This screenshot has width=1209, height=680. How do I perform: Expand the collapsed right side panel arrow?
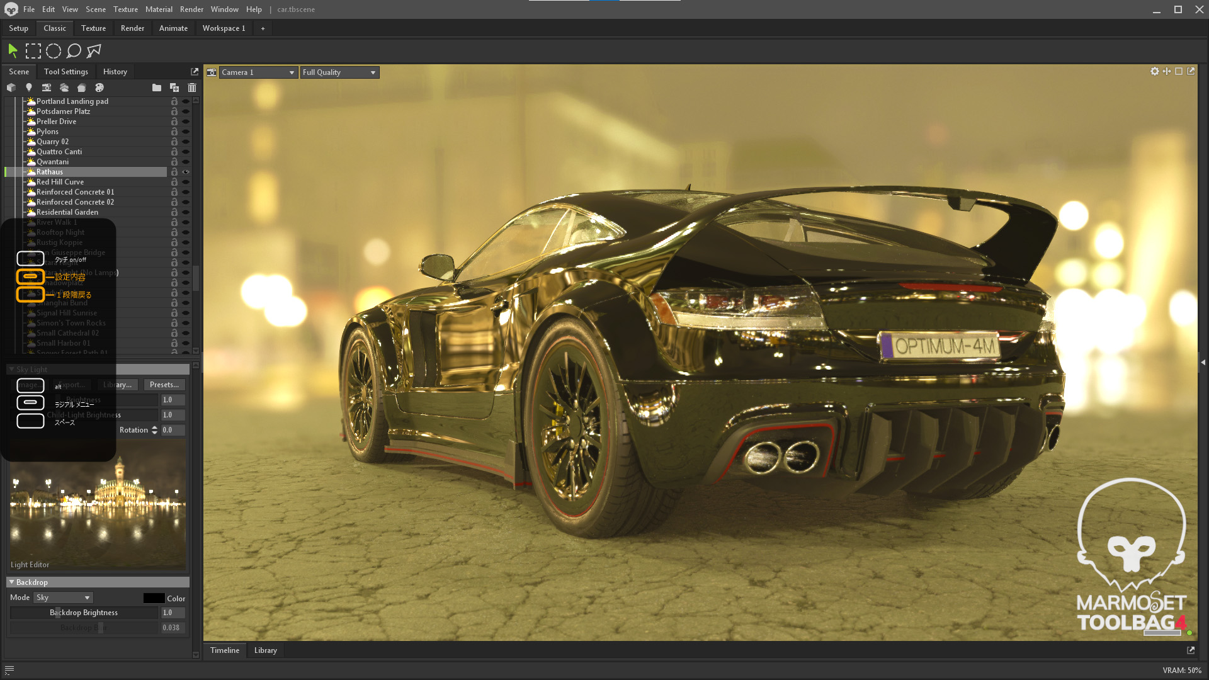(1203, 363)
